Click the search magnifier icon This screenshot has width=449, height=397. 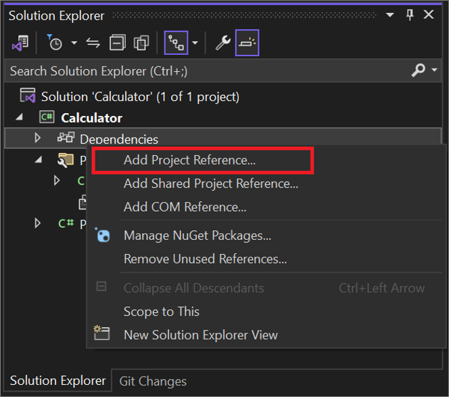pos(419,70)
